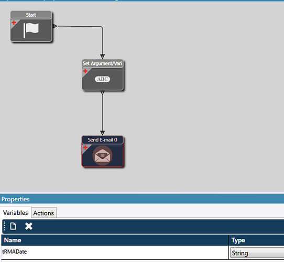The height and width of the screenshot is (262, 284).
Task: Switch to the Actions tab
Action: tap(43, 213)
